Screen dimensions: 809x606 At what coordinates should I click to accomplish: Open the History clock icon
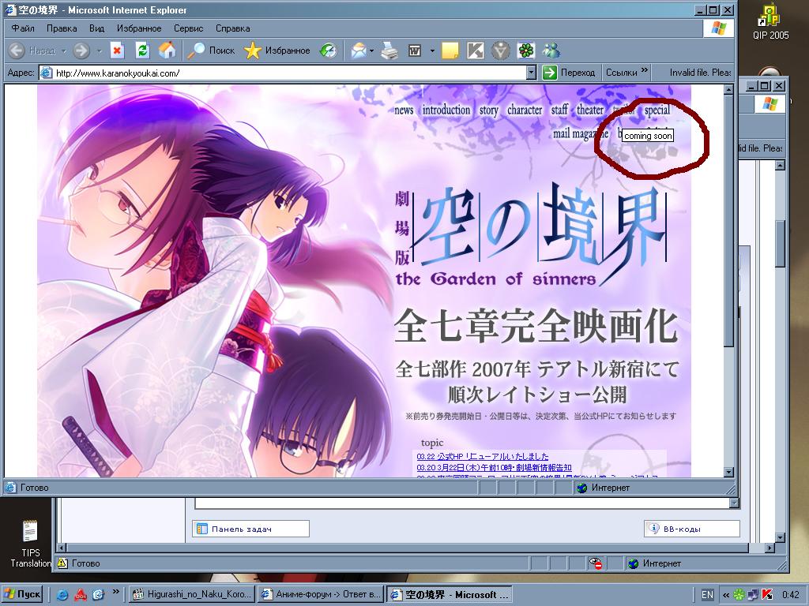[329, 50]
